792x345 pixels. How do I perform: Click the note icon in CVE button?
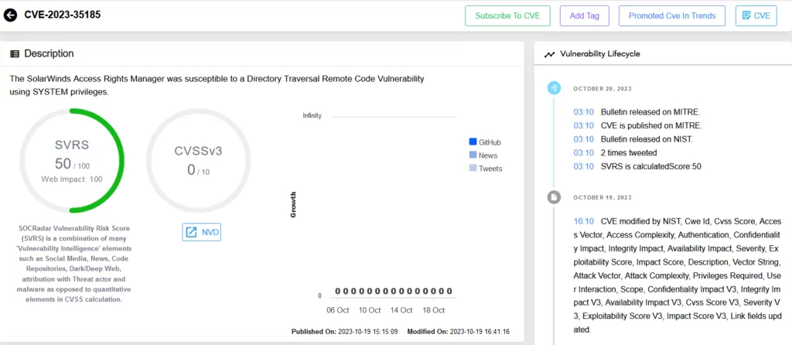pyautogui.click(x=746, y=15)
